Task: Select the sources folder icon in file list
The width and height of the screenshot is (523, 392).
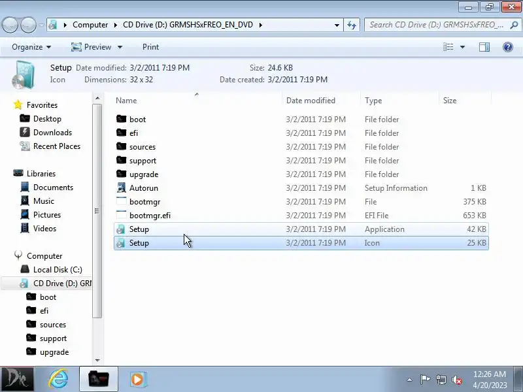Action: [x=122, y=146]
